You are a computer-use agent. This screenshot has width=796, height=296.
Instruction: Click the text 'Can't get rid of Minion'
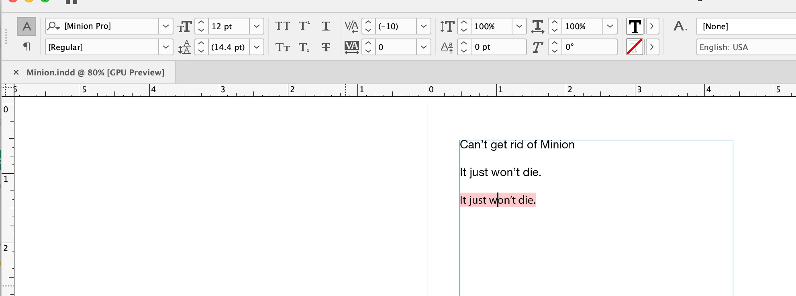517,145
